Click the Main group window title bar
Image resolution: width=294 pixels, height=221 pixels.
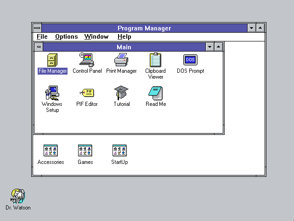tap(124, 47)
